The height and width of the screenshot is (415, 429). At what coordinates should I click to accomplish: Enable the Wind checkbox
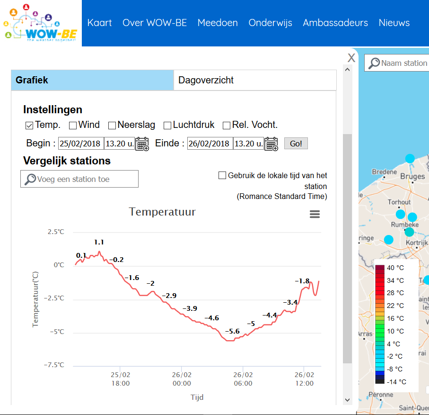tap(73, 126)
